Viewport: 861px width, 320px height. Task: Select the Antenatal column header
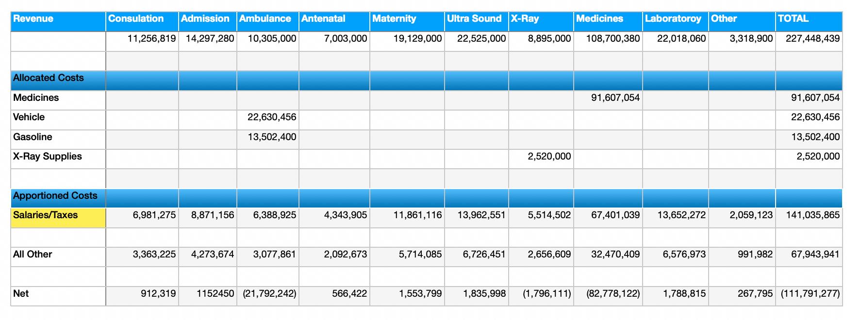tap(334, 22)
